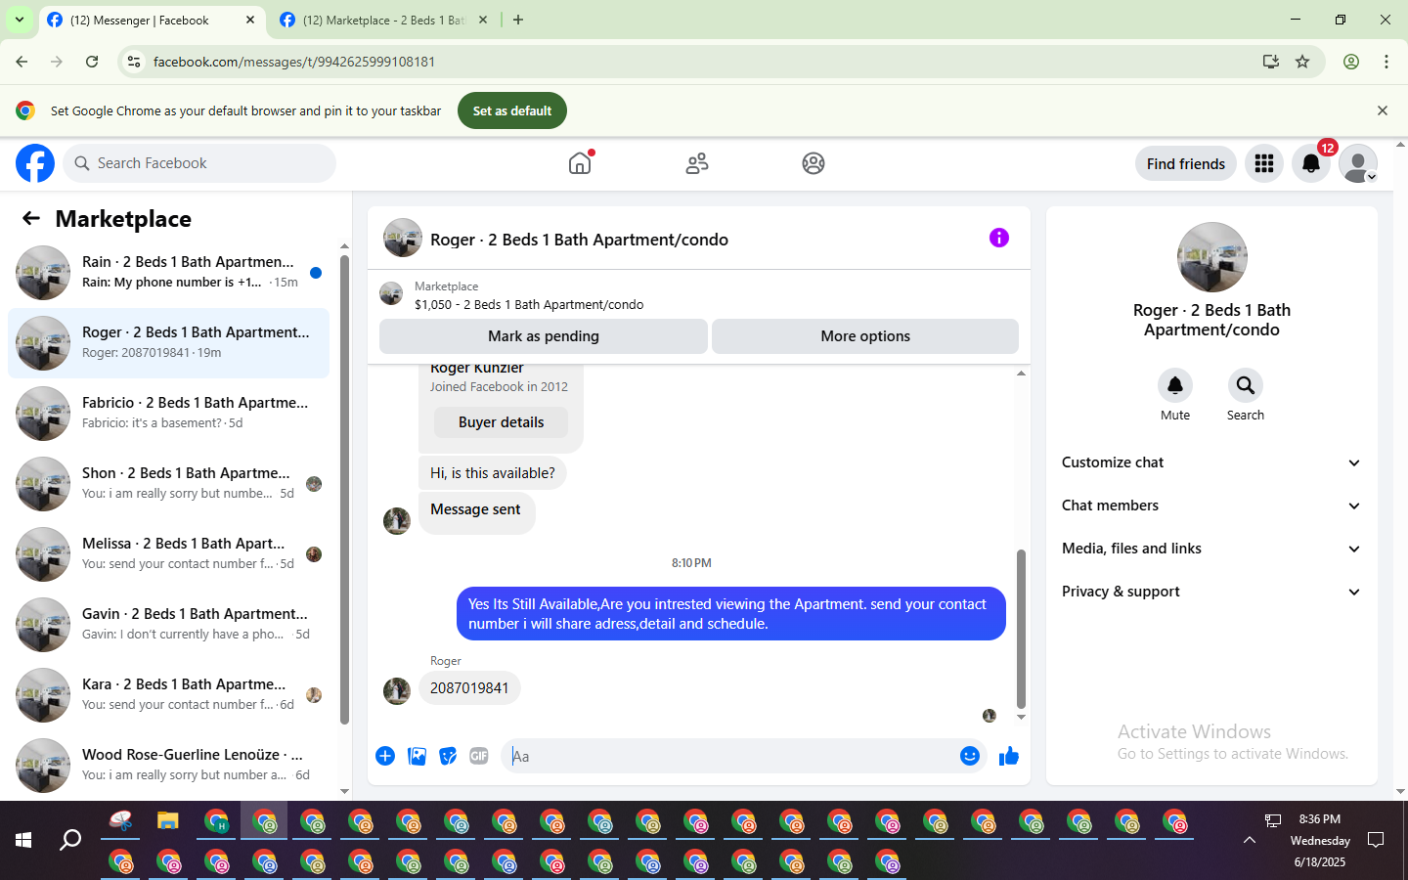Image resolution: width=1408 pixels, height=880 pixels.
Task: Open the purple conversation information icon
Action: (998, 238)
